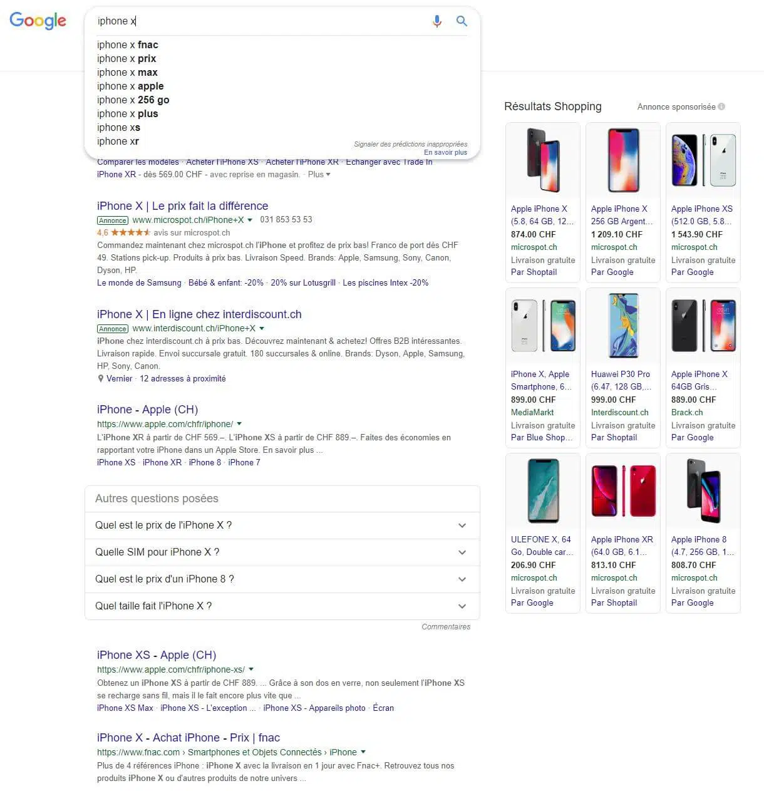Open "iPhone X | Le prix fait la différence" result
This screenshot has height=791, width=764.
pos(182,206)
